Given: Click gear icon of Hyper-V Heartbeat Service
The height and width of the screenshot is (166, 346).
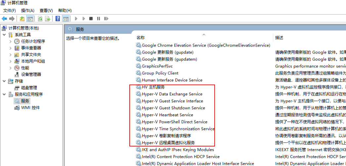Looking at the screenshot, I should pyautogui.click(x=138, y=115).
